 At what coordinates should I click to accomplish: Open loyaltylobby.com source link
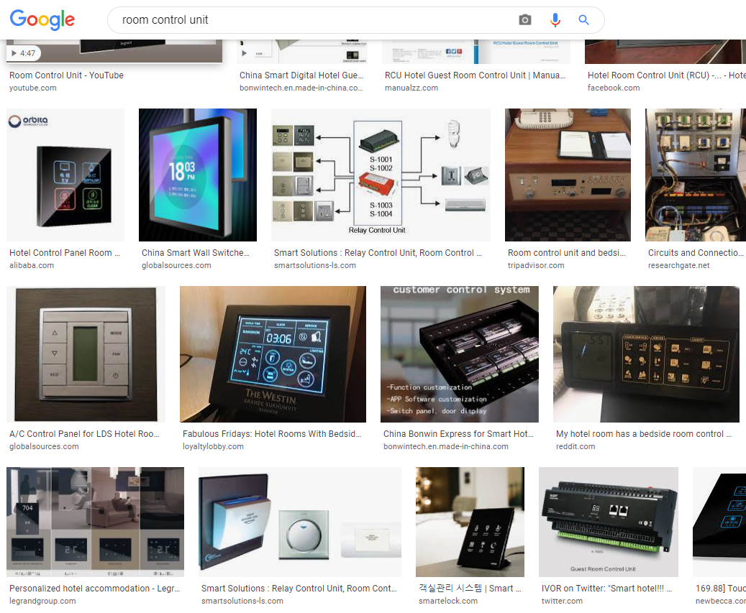point(213,447)
